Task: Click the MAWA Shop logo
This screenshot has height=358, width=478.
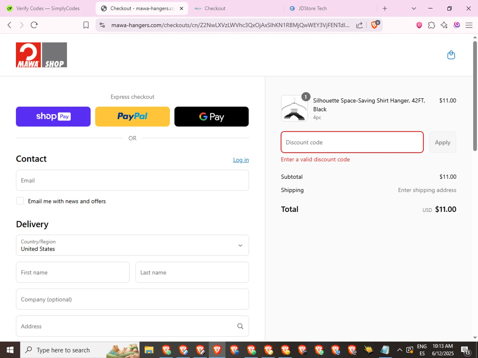Action: click(41, 55)
